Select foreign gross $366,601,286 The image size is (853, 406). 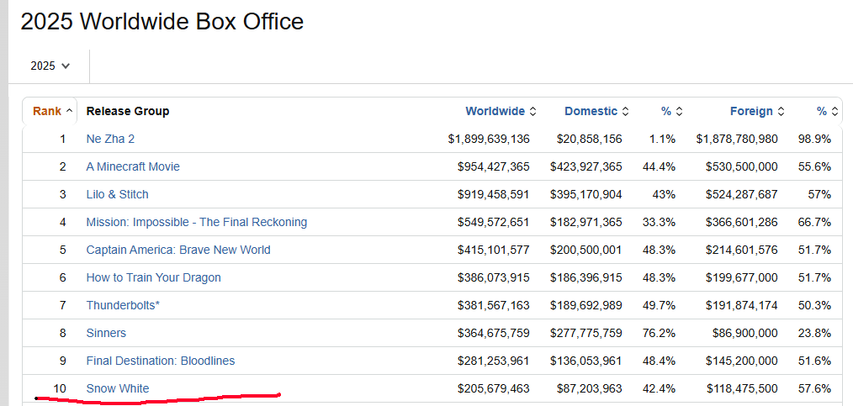[x=741, y=222]
